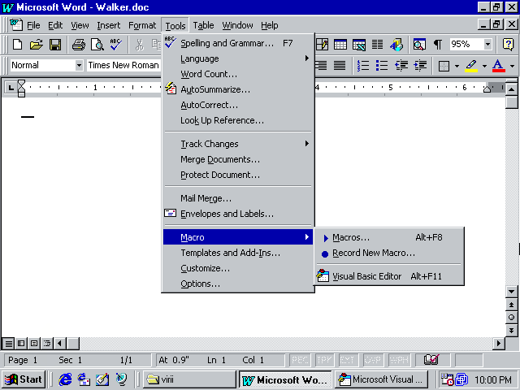Screen dimensions: 520x390
Task: Choose Spelling and Grammar menu item
Action: coord(238,43)
